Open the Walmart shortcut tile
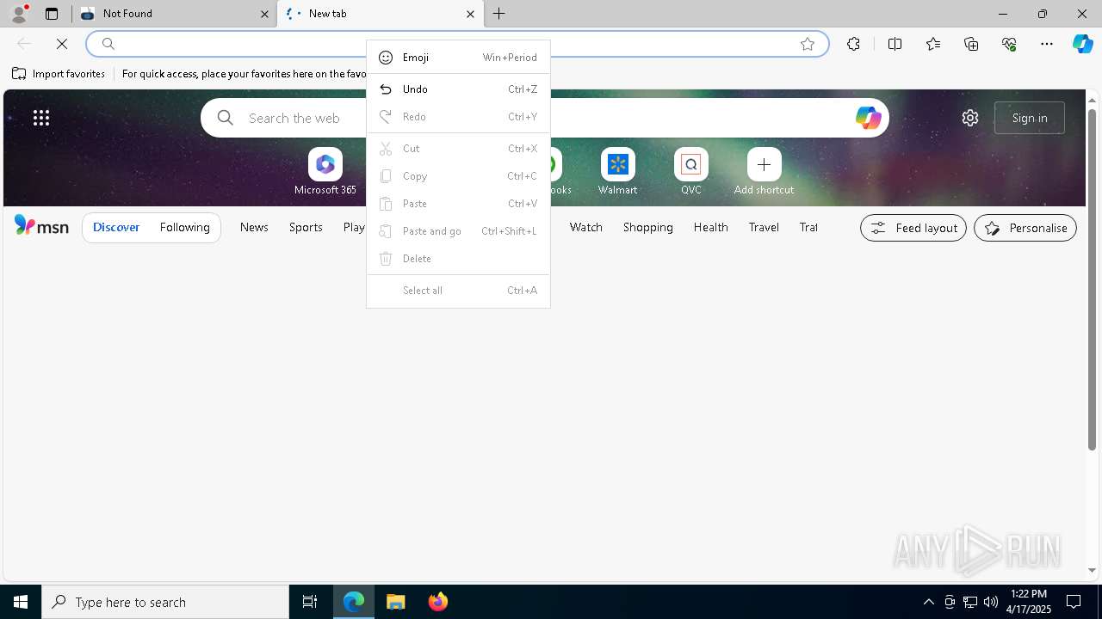 click(618, 171)
